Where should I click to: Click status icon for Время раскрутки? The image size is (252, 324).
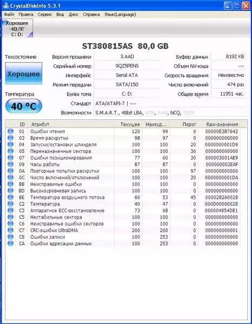coord(10,138)
